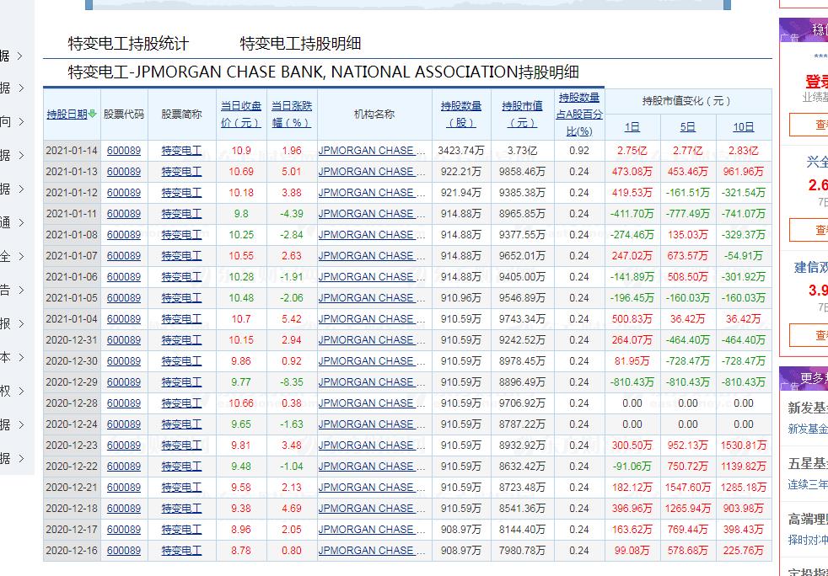Select change value -8.35 cell
This screenshot has height=576, width=828.
point(292,383)
